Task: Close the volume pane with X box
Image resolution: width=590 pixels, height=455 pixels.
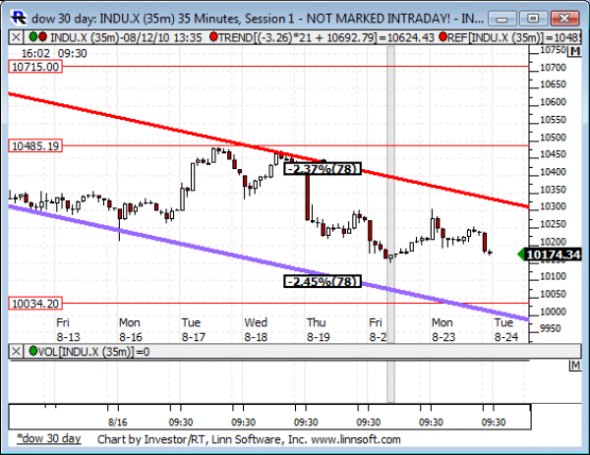Action: (x=16, y=352)
